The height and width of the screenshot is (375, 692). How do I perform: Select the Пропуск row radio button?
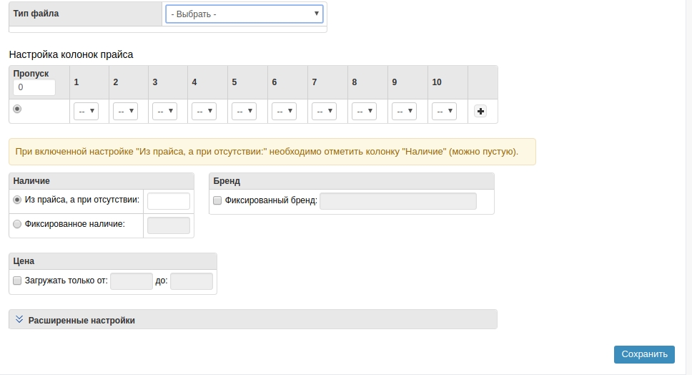17,109
